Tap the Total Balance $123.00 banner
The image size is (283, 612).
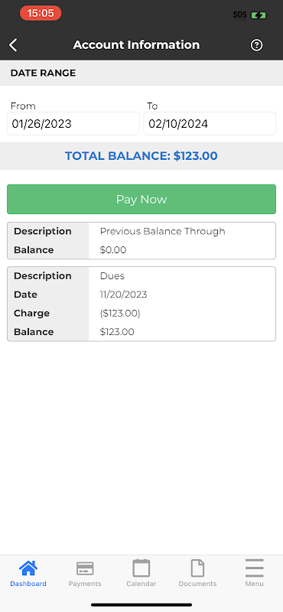[x=141, y=156]
